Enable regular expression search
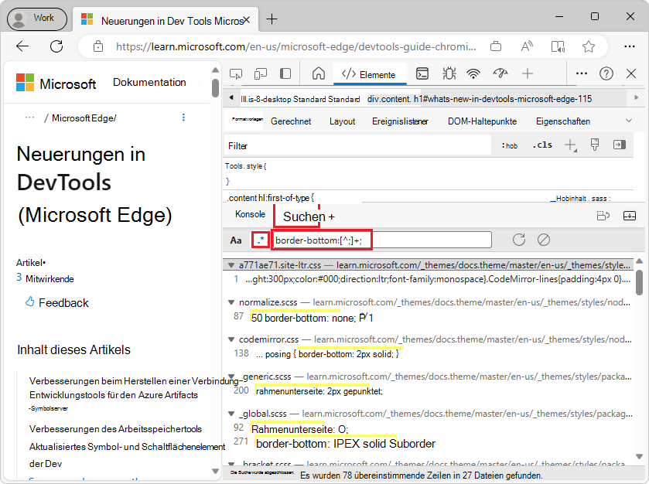Screen dimensions: 649x484 click(x=260, y=240)
